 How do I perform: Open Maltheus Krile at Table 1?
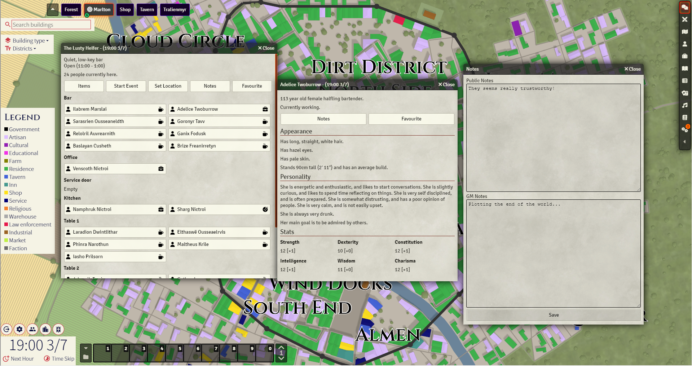point(219,244)
